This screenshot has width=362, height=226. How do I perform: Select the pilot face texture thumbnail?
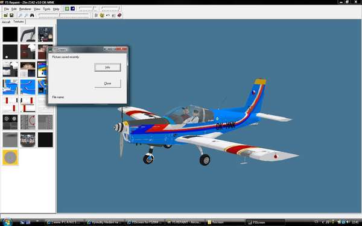tap(28, 69)
